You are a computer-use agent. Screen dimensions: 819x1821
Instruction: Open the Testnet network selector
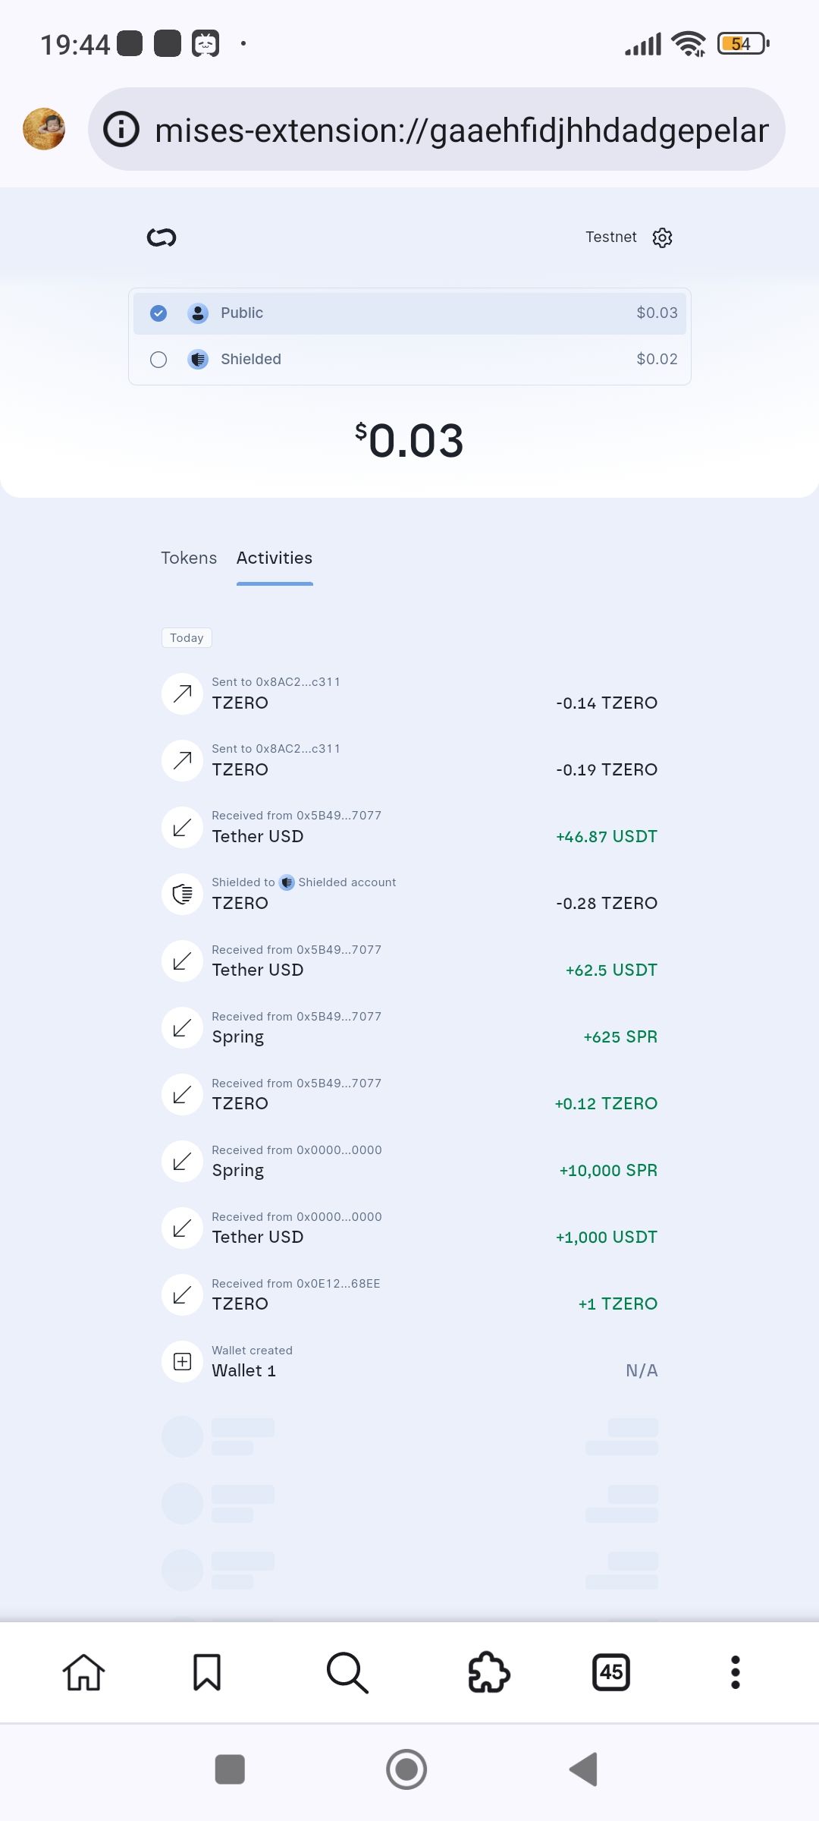point(610,237)
